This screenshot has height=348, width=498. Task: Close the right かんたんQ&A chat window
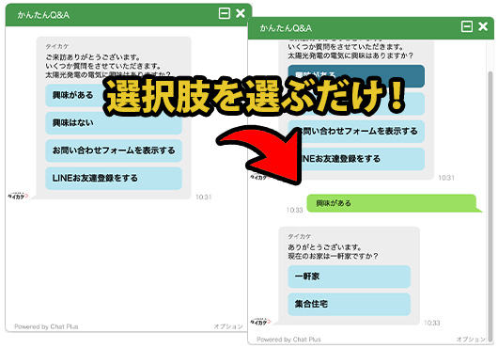(x=483, y=26)
